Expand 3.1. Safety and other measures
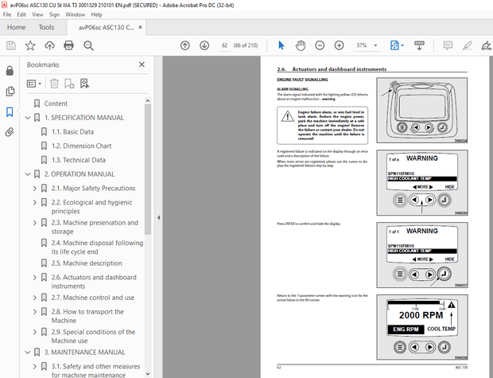Screen dimensions: 493x378 tap(35, 366)
